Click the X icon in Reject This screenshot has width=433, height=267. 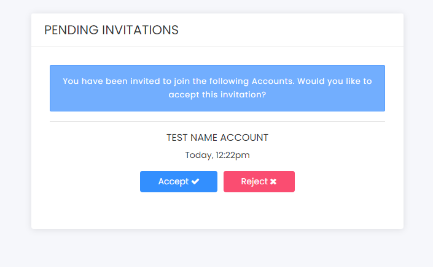[273, 181]
